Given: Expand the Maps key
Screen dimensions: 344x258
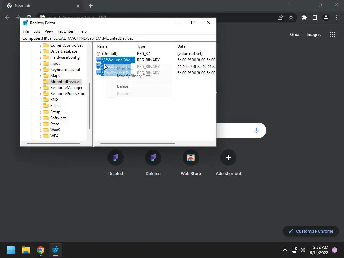Looking at the screenshot, I should pyautogui.click(x=40, y=76).
